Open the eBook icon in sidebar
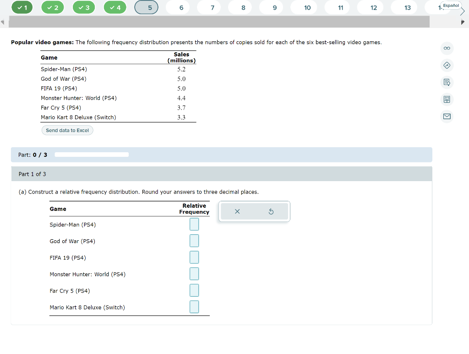Image resolution: width=469 pixels, height=354 pixels. point(447,100)
